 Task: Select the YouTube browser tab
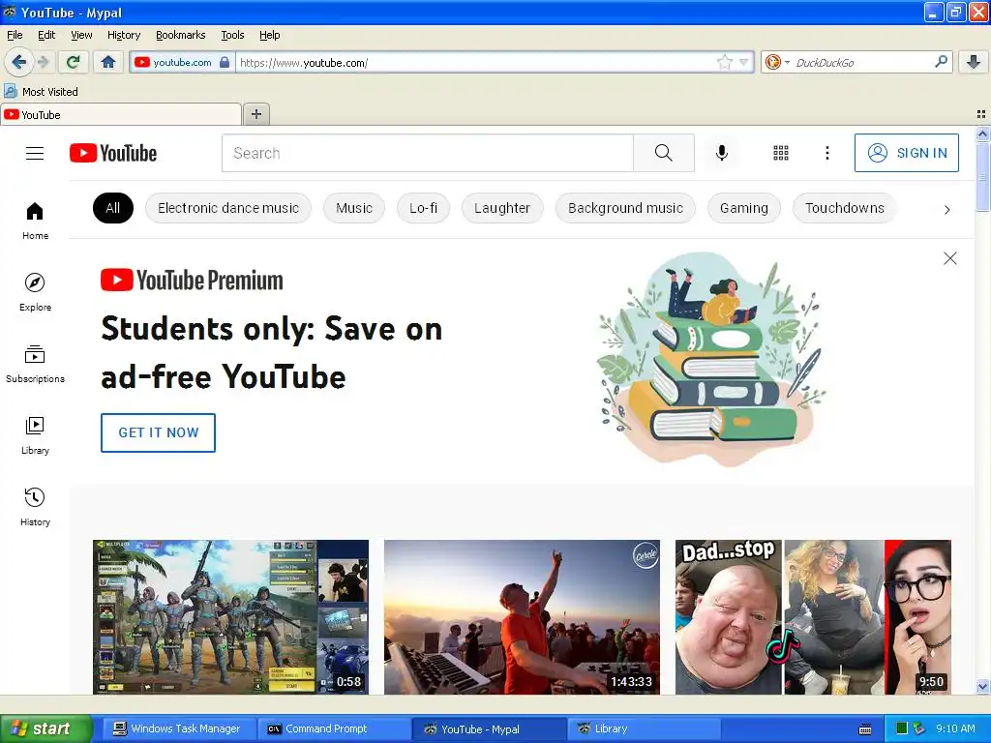point(121,114)
